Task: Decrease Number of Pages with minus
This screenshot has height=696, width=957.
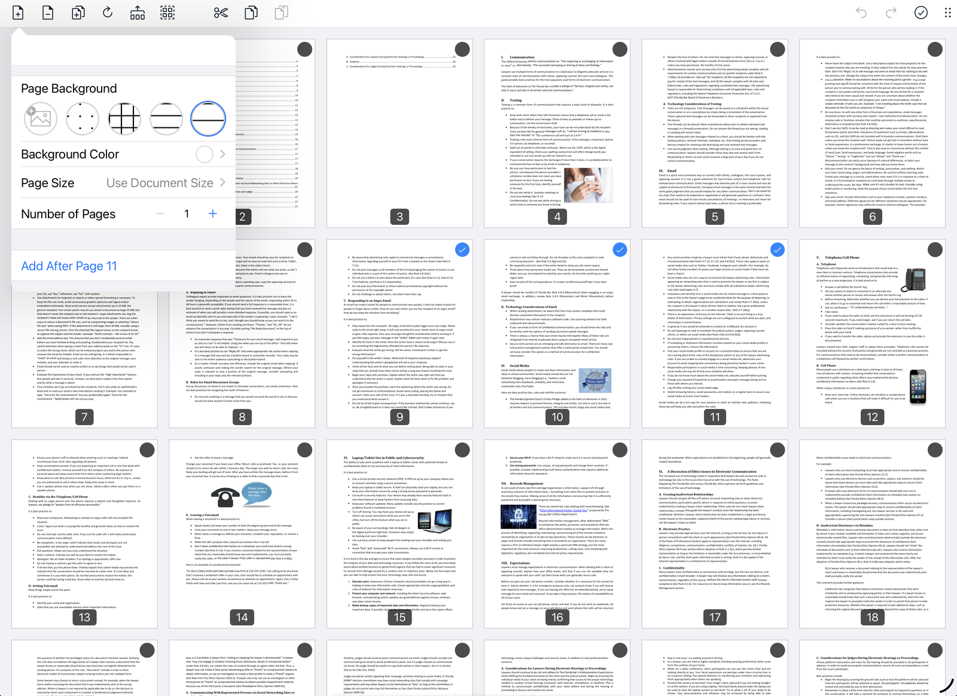Action: pos(160,213)
